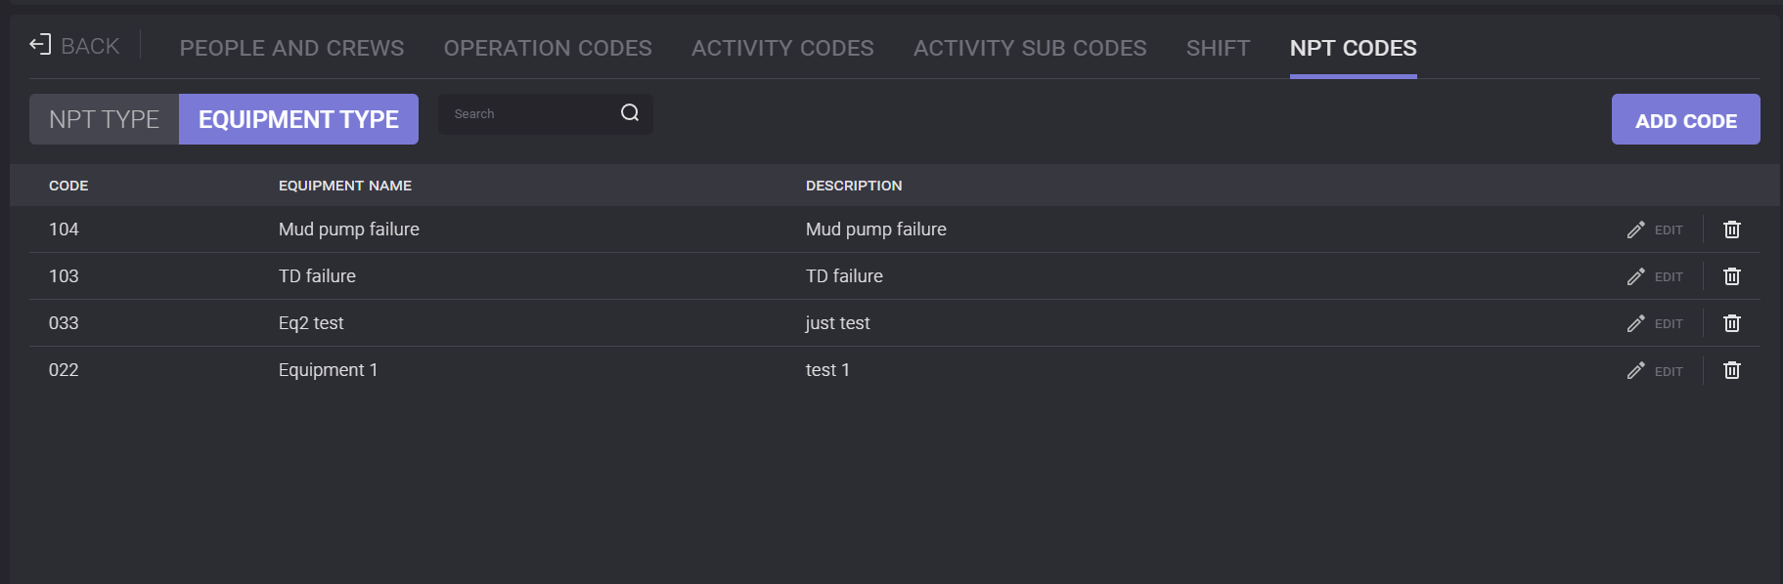Image resolution: width=1783 pixels, height=584 pixels.
Task: Click the search magnifier icon
Action: 630,113
